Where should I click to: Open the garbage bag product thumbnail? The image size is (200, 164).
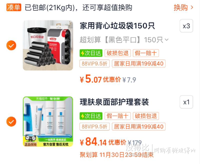pyautogui.click(x=48, y=45)
